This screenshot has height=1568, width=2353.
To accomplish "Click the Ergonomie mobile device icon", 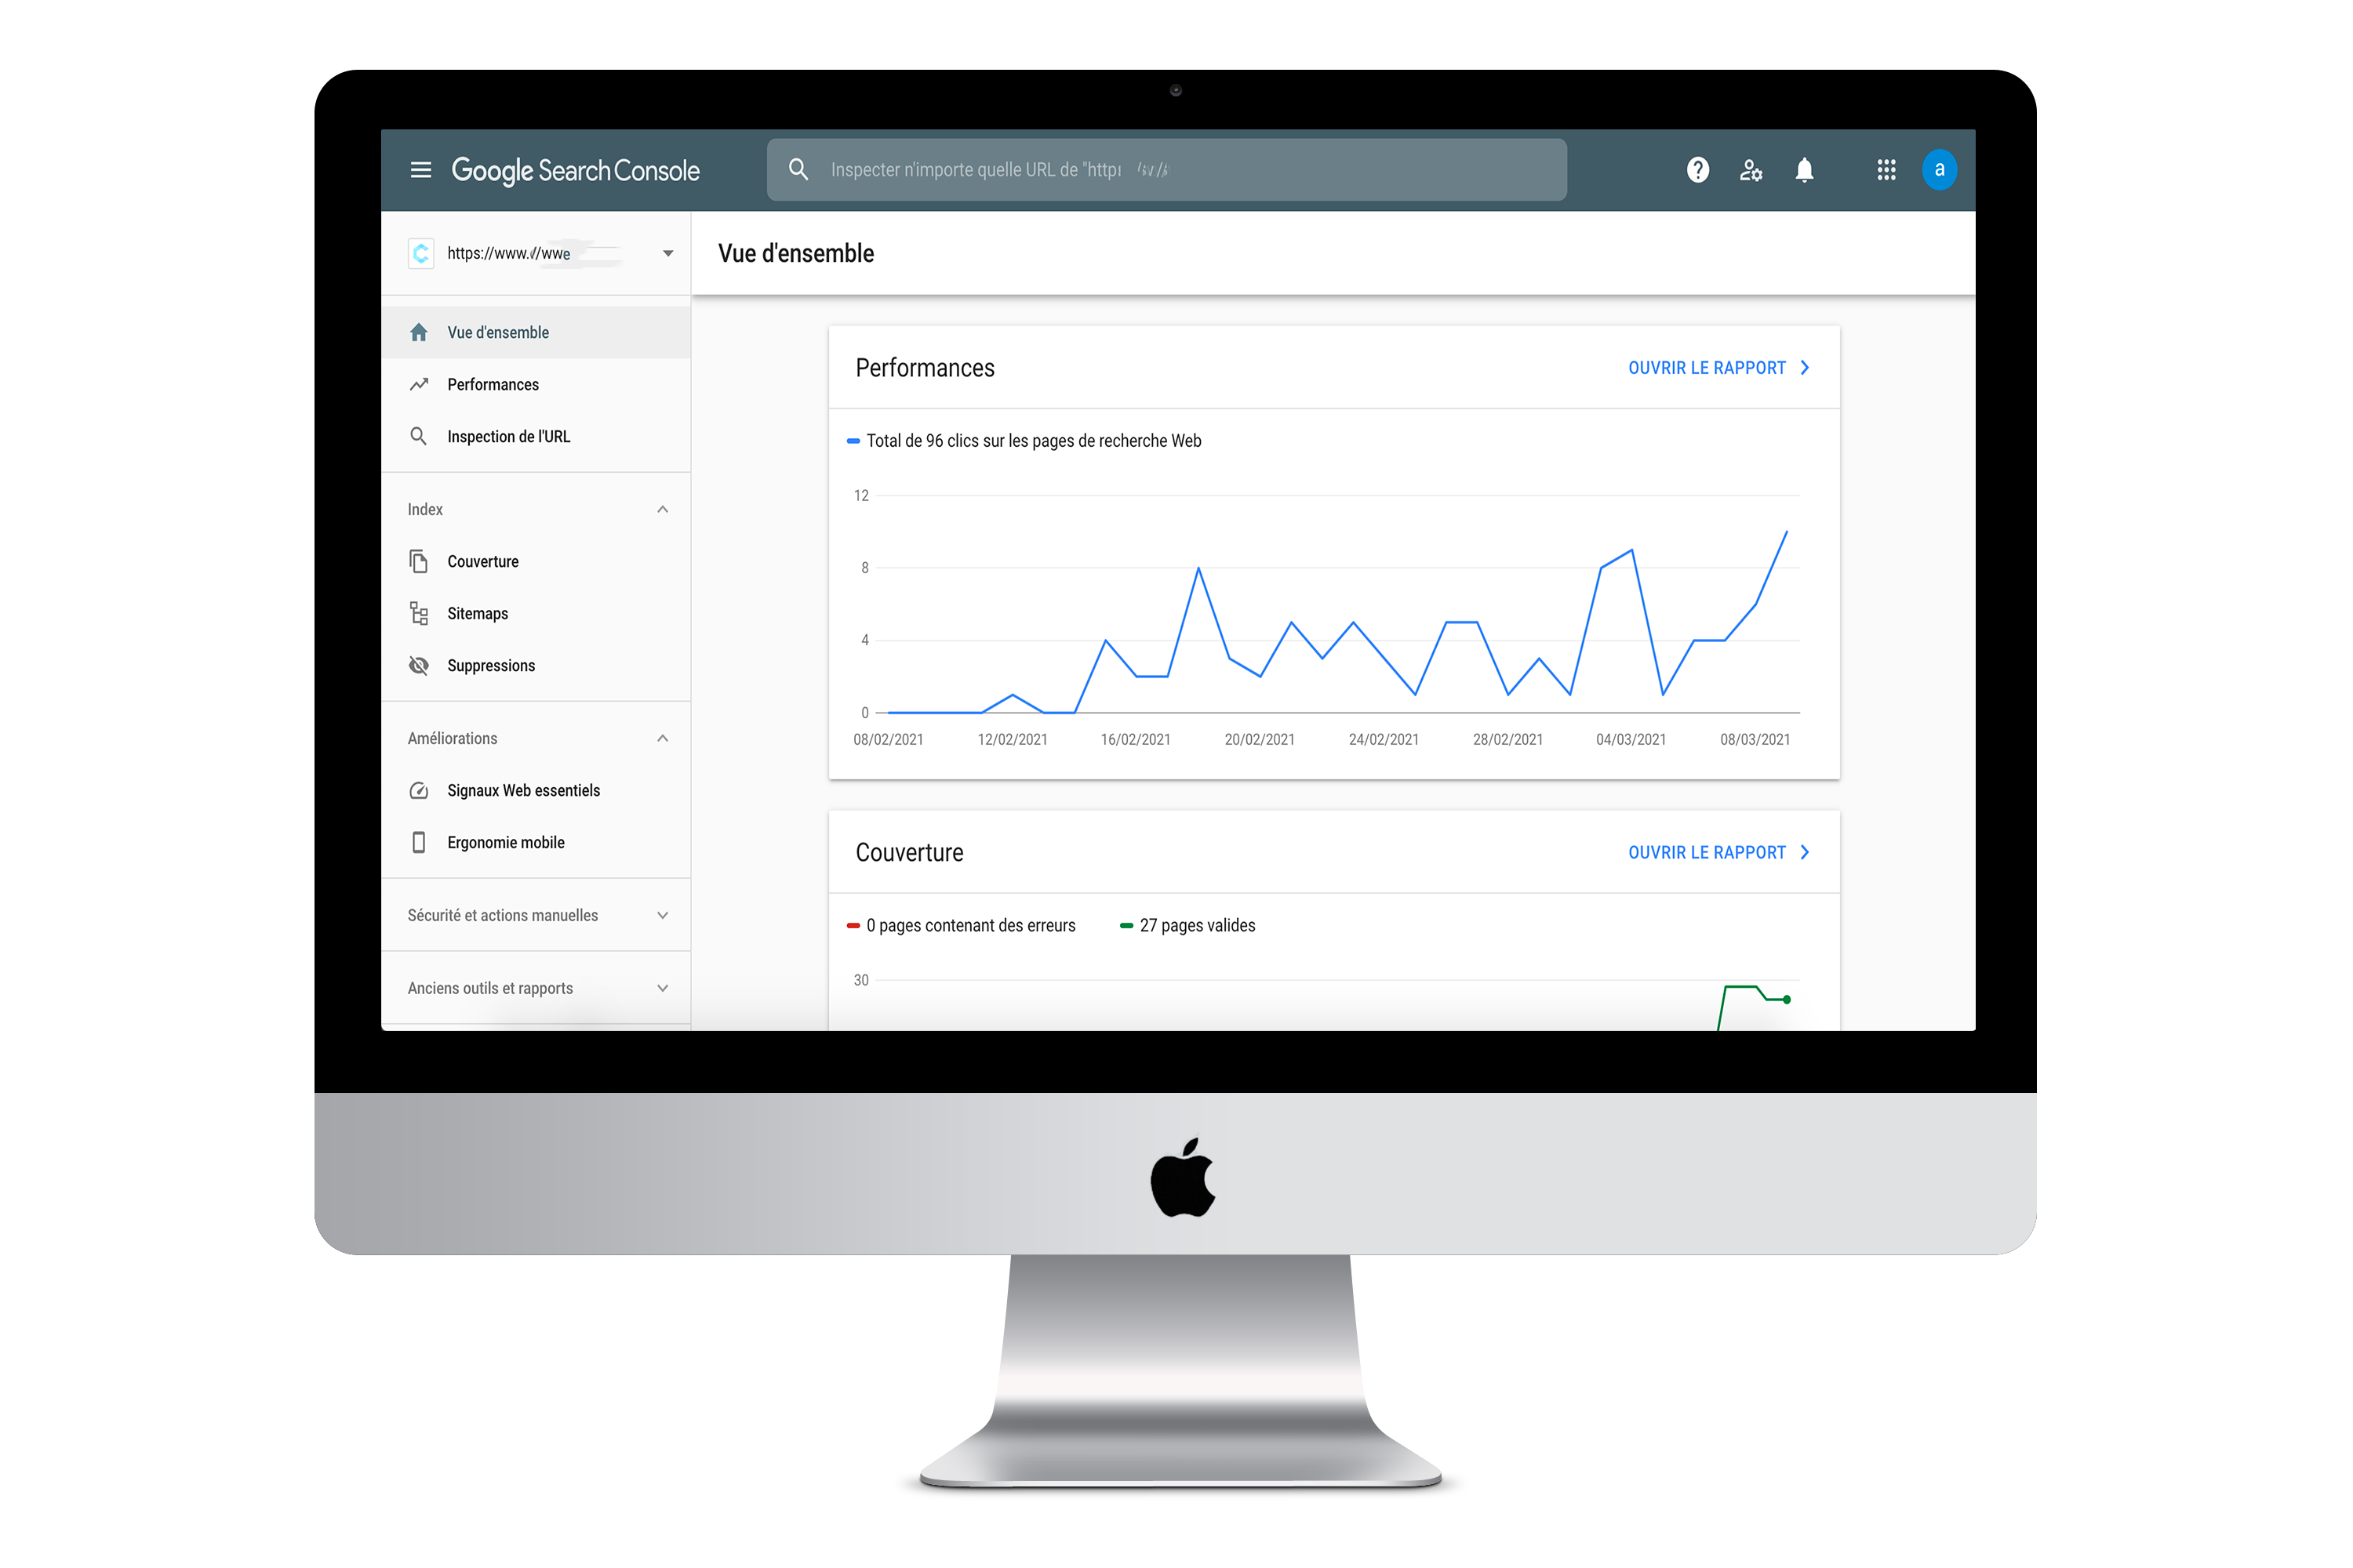I will tap(418, 842).
